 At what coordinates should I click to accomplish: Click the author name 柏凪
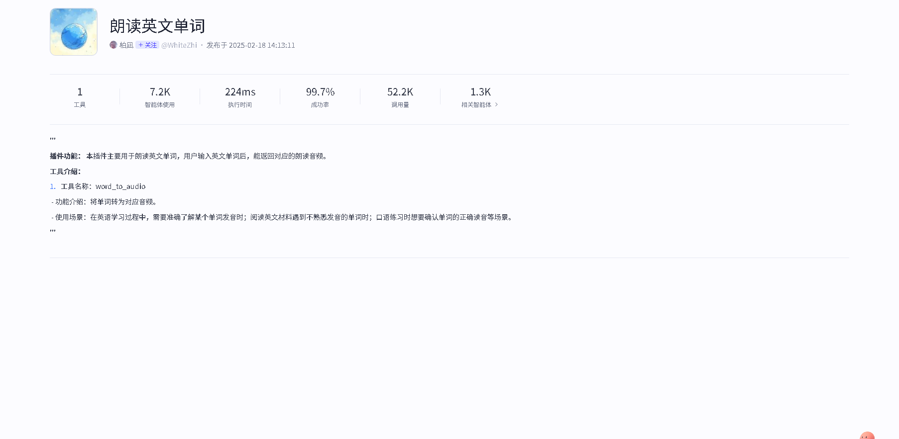pyautogui.click(x=126, y=45)
